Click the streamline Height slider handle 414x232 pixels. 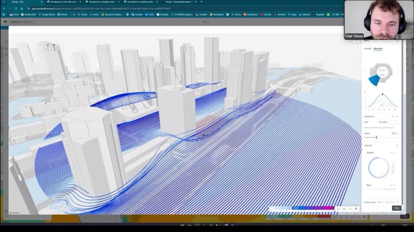(x=376, y=137)
